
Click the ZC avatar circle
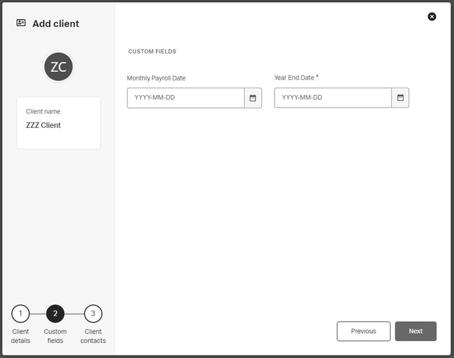[58, 67]
